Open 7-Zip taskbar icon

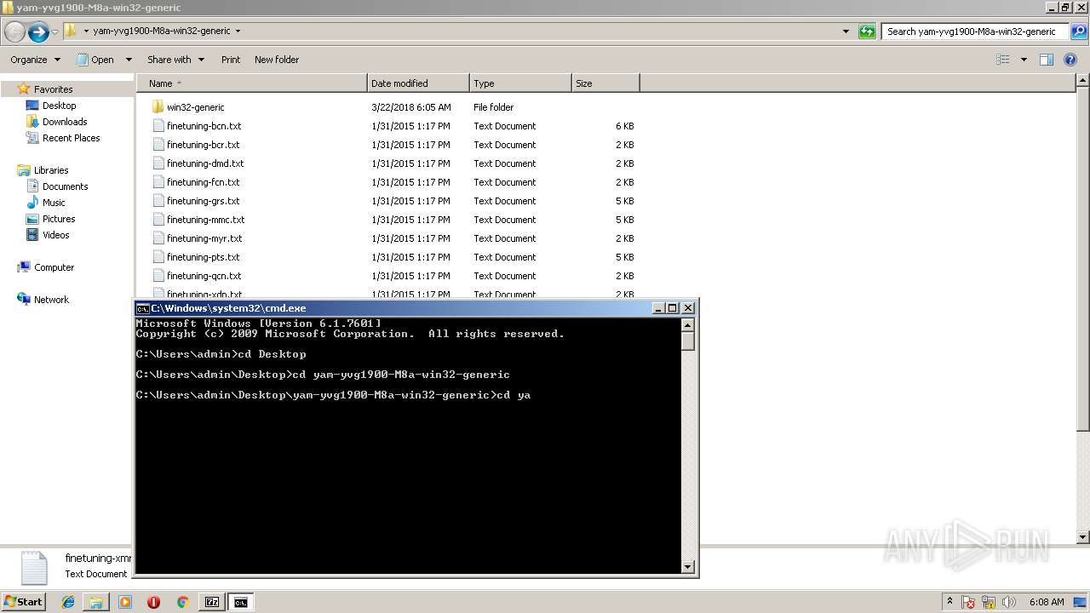[x=211, y=602]
